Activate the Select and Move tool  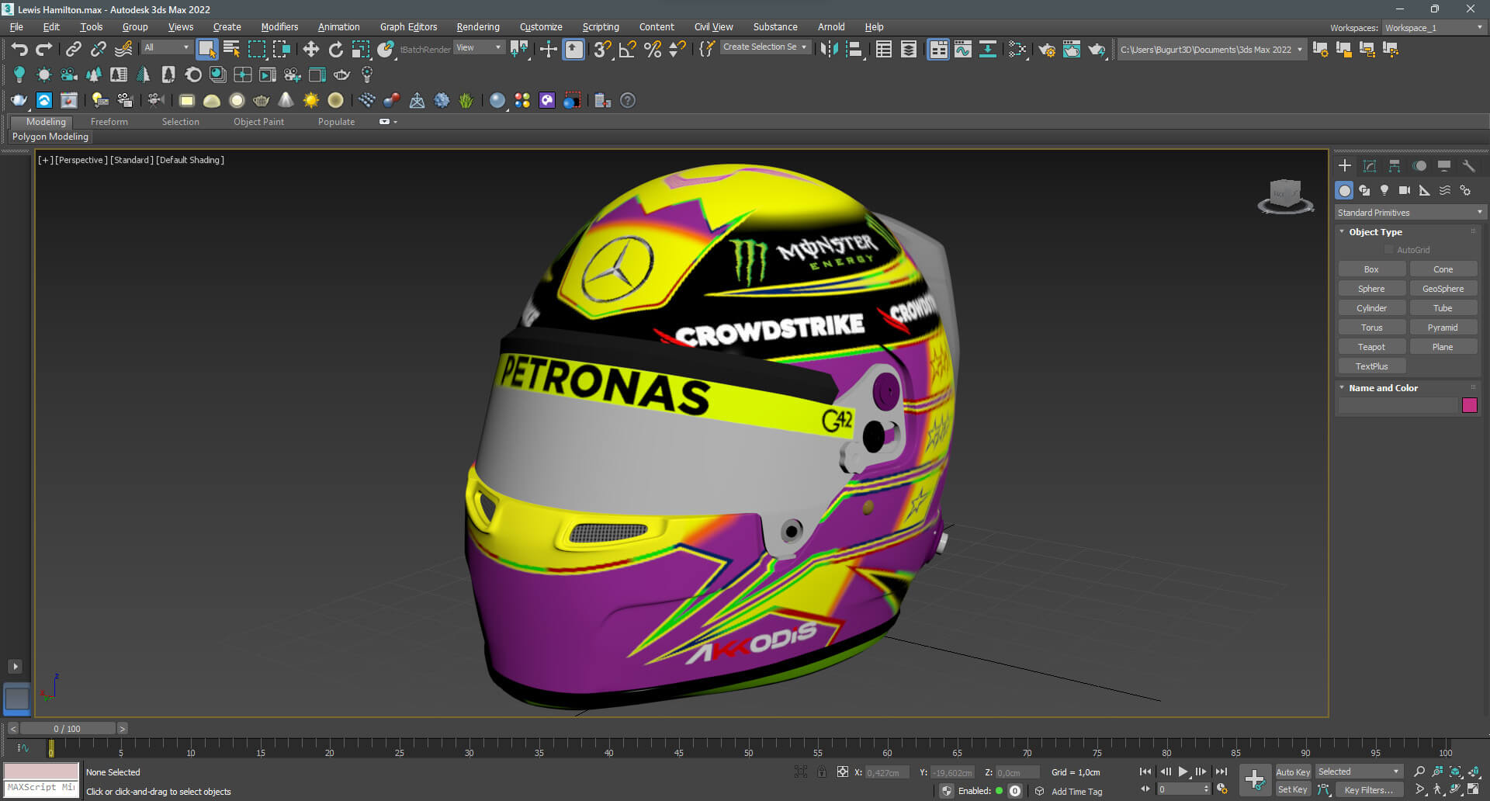[310, 50]
